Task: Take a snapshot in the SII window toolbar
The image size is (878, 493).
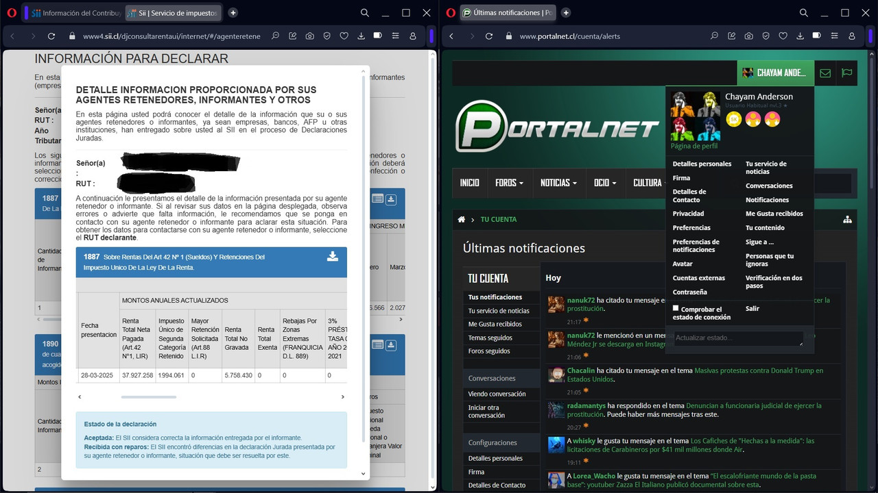Action: (310, 36)
